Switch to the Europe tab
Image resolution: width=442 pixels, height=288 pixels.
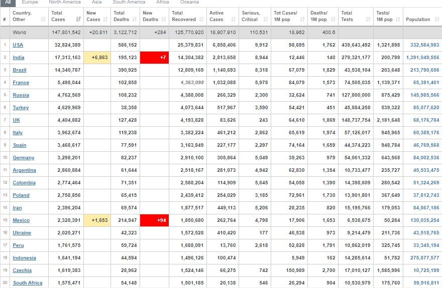coord(30,3)
